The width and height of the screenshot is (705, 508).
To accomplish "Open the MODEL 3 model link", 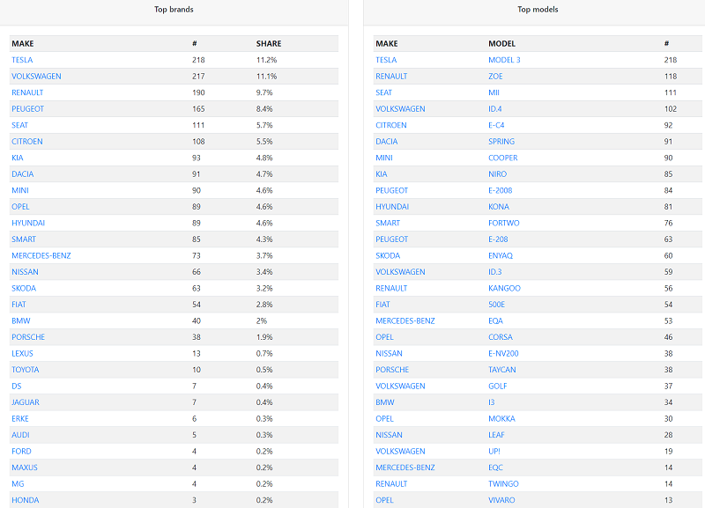I will (504, 60).
